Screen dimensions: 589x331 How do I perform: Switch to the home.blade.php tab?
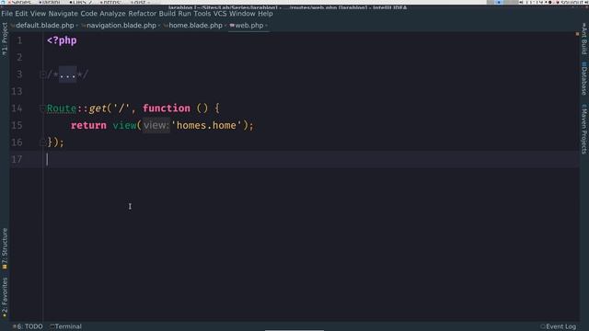click(x=195, y=26)
